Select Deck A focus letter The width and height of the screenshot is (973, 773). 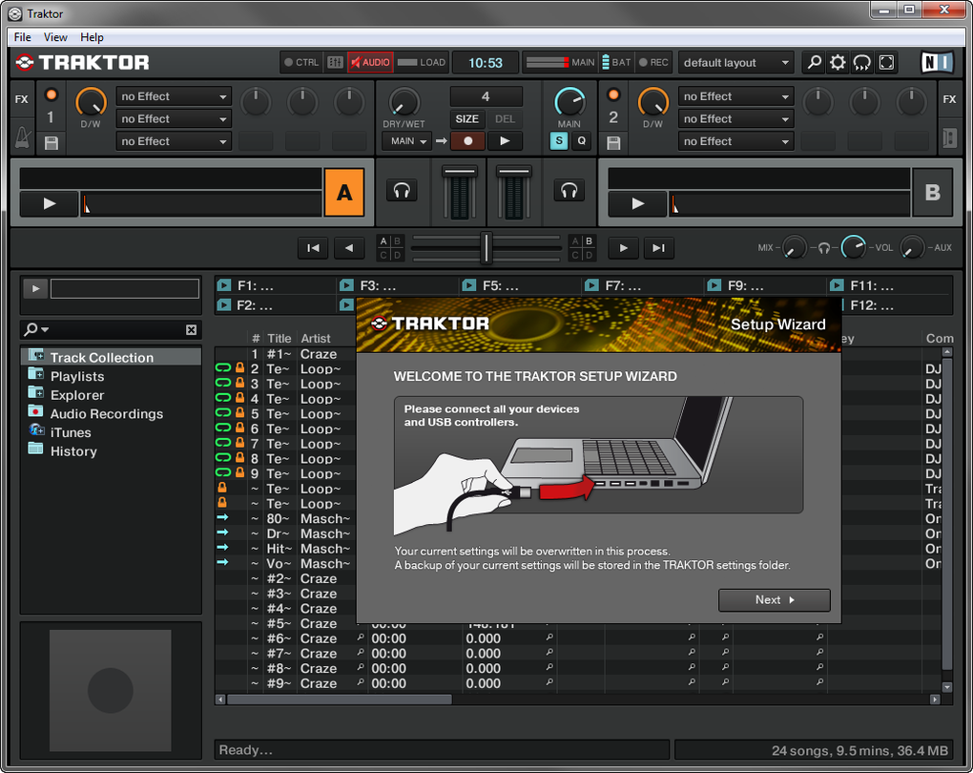[x=344, y=193]
